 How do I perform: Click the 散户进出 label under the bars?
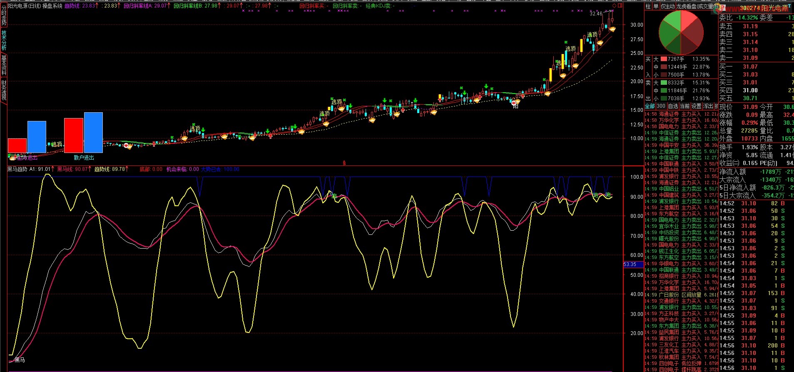coord(84,158)
